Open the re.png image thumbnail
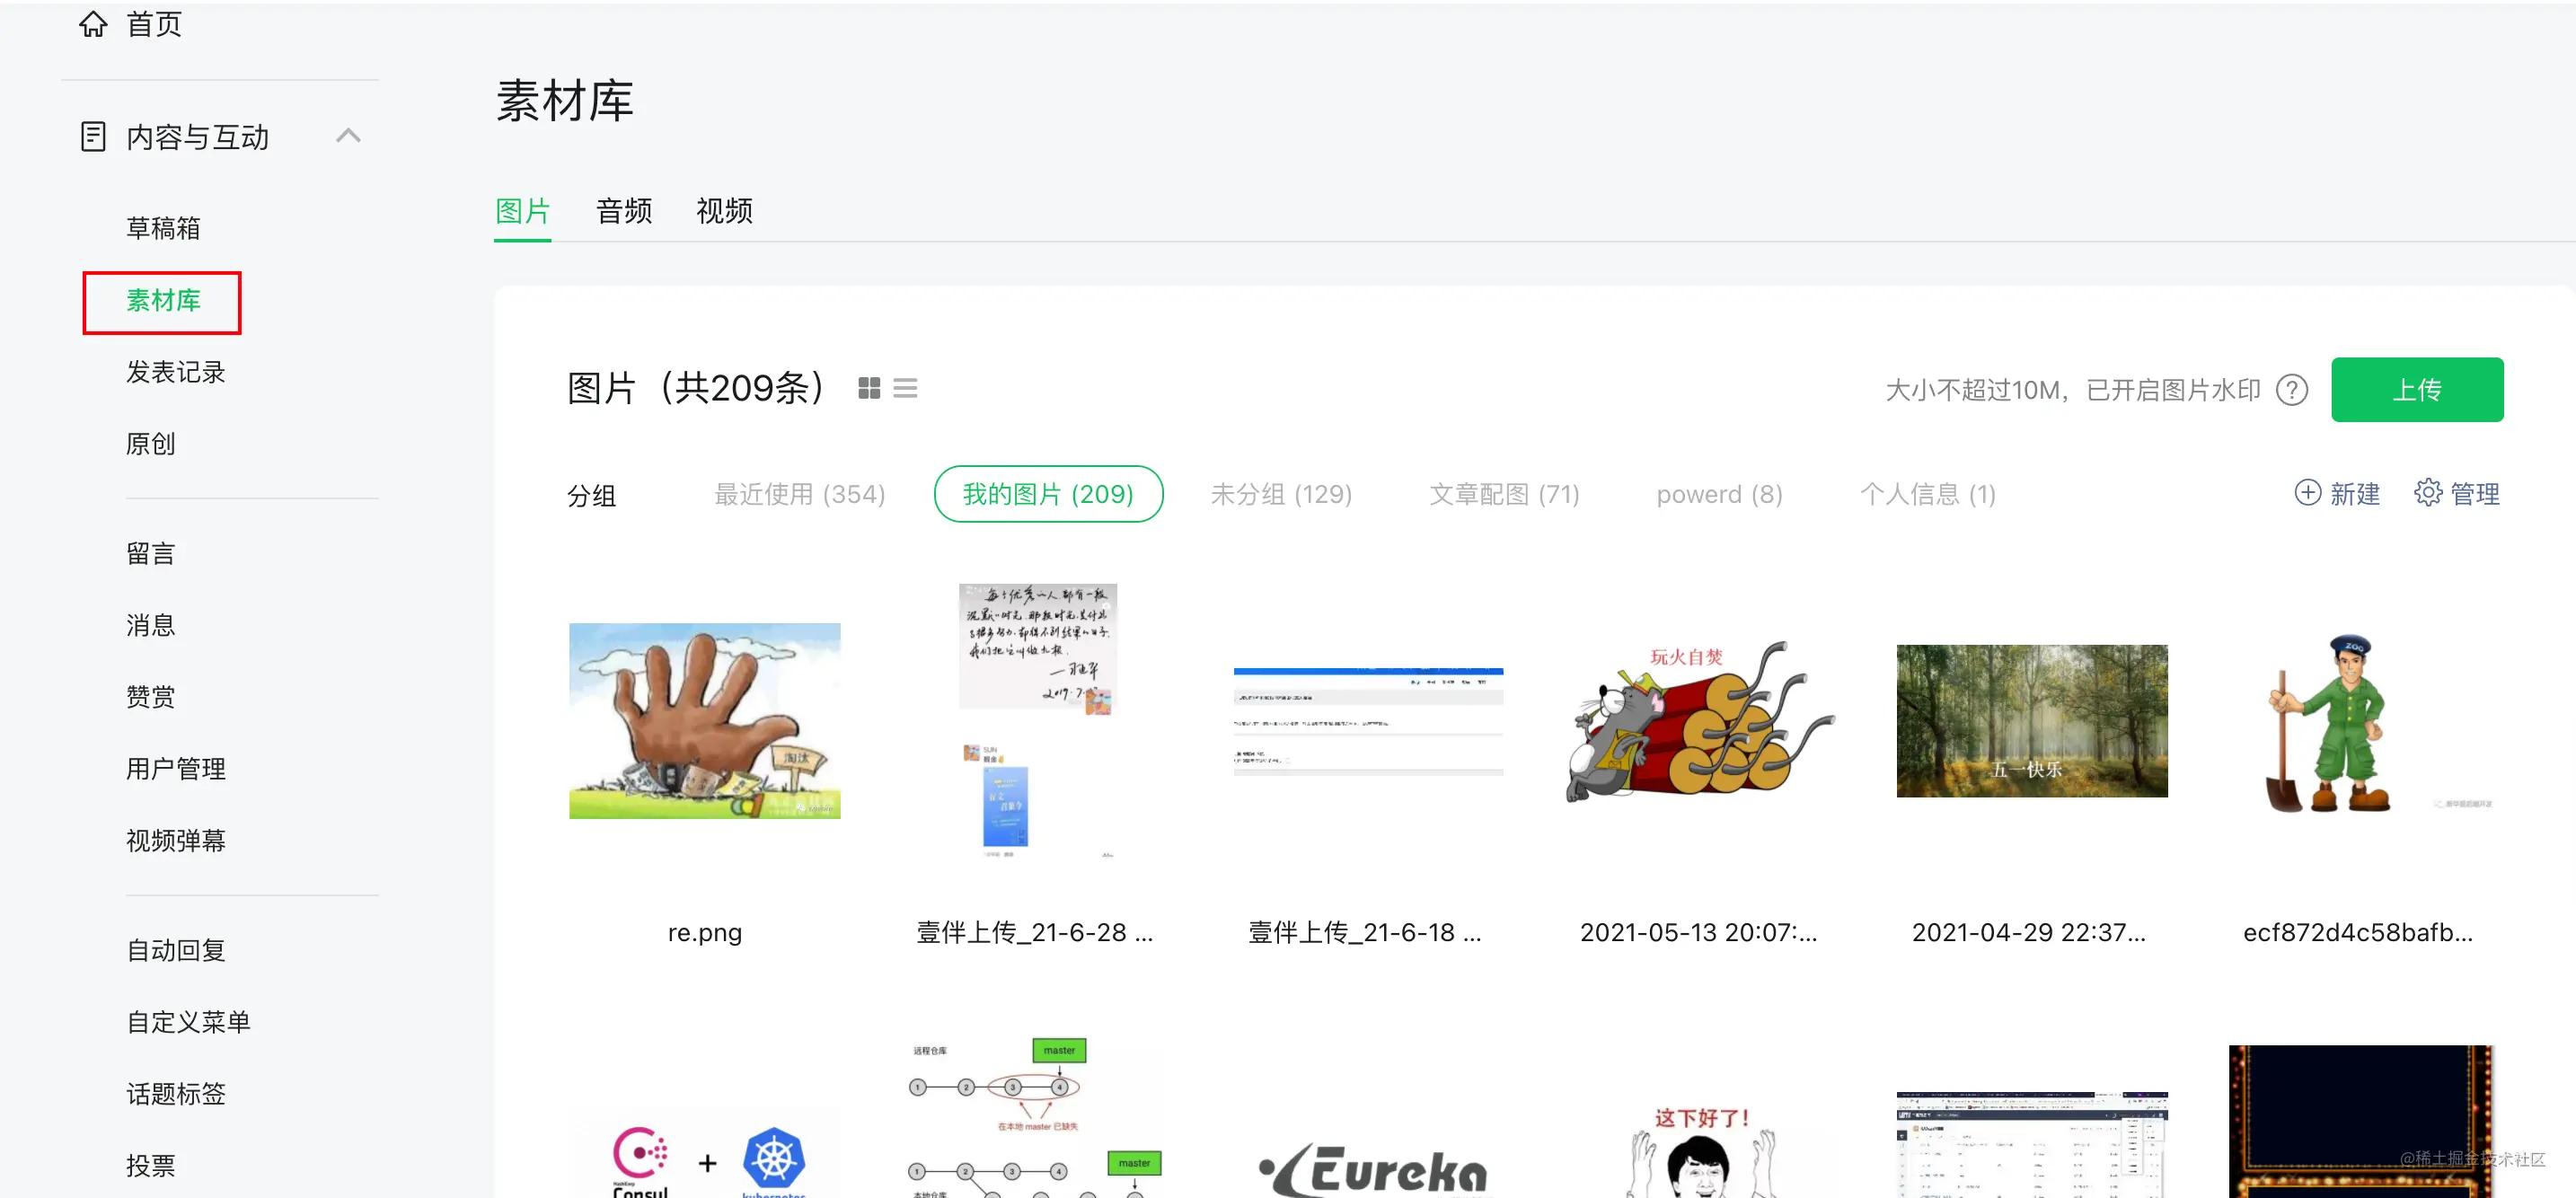The width and height of the screenshot is (2576, 1198). tap(705, 720)
